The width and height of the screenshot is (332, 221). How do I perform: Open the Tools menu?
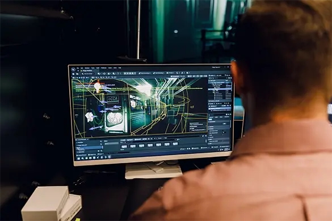pyautogui.click(x=93, y=68)
